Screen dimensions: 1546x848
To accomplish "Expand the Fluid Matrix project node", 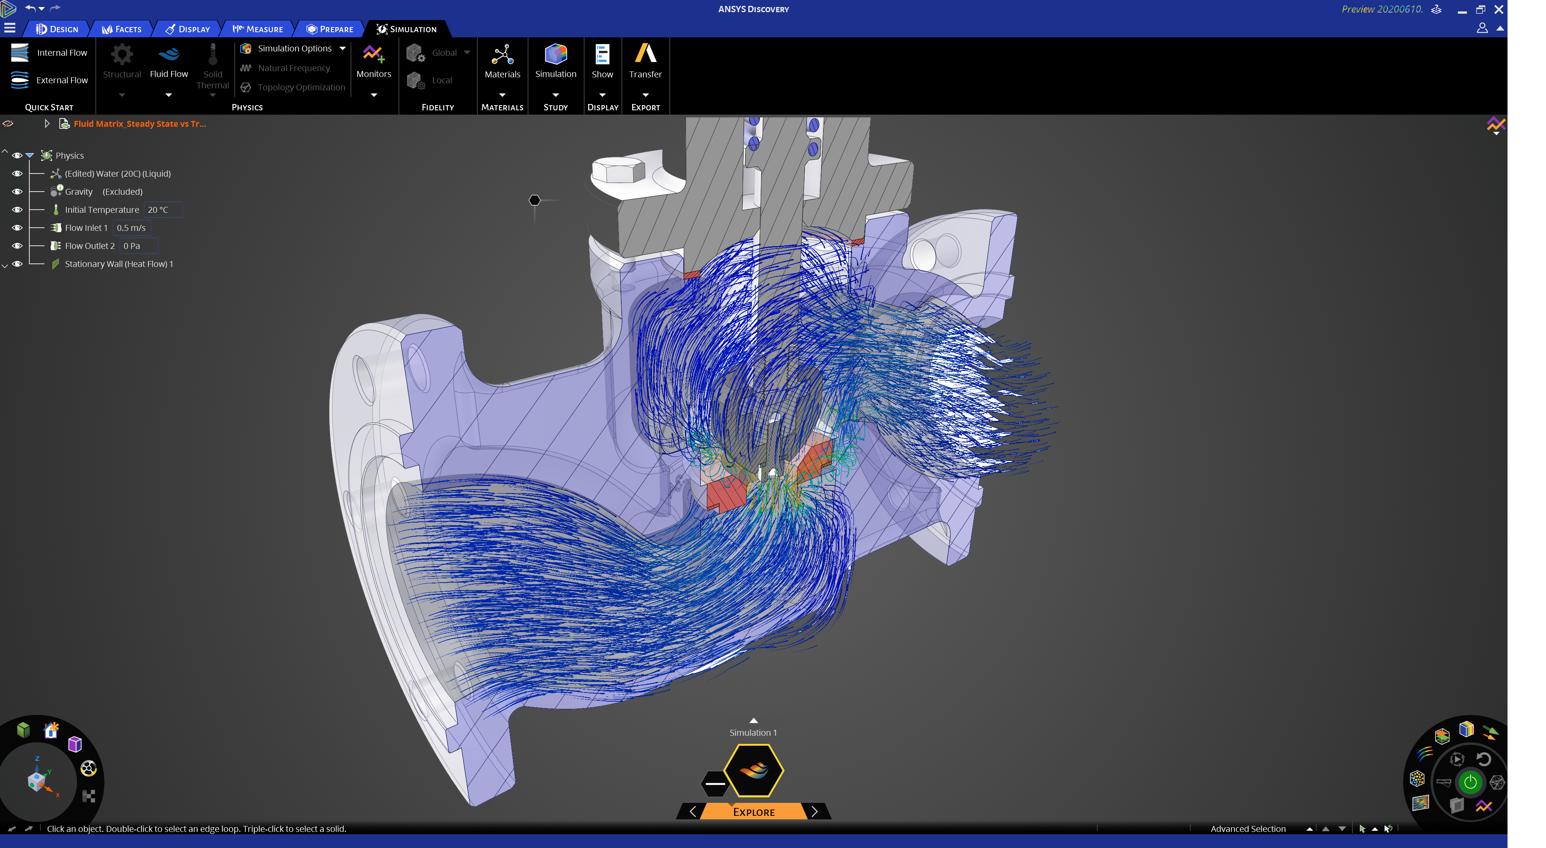I will point(46,124).
